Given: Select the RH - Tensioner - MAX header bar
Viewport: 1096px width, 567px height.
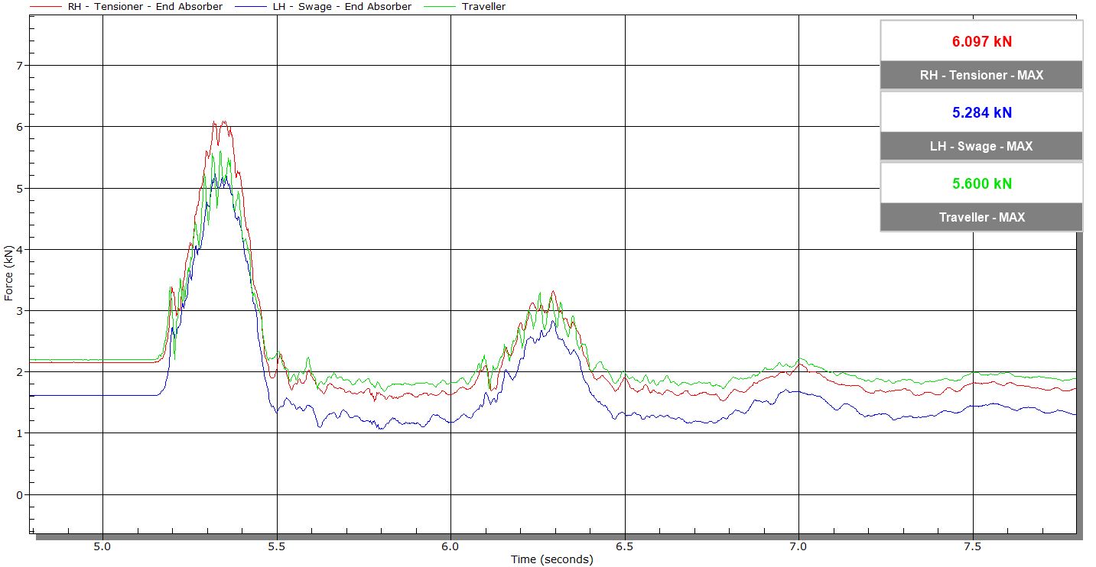Looking at the screenshot, I should [981, 76].
